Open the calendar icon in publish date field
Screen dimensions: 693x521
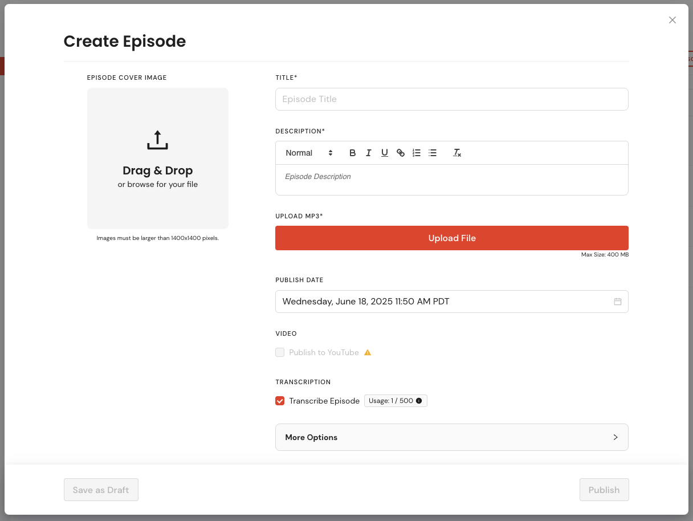click(x=618, y=302)
